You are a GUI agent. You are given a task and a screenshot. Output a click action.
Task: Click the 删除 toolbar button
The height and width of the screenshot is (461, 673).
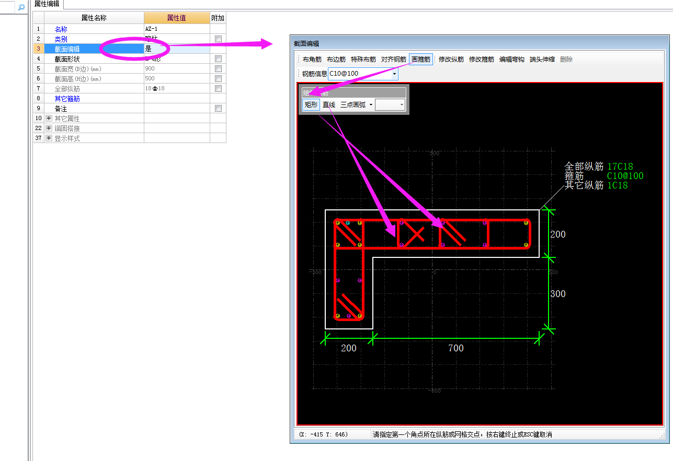point(566,60)
